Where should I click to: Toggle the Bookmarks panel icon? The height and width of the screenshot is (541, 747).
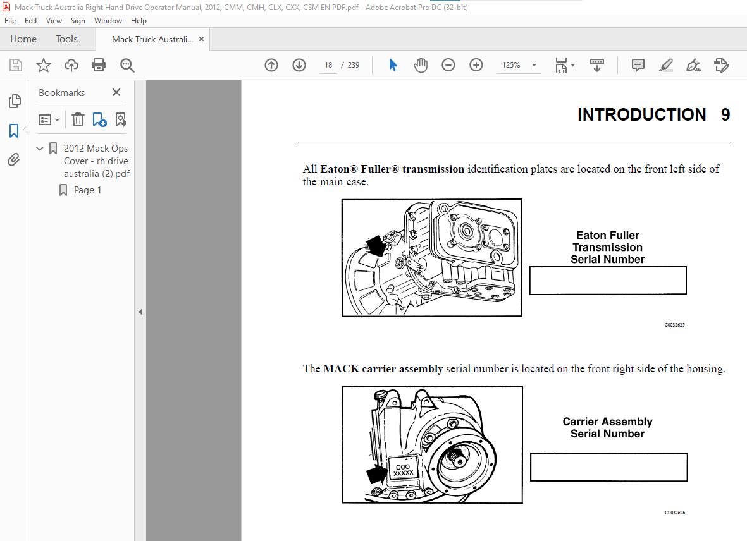tap(14, 130)
